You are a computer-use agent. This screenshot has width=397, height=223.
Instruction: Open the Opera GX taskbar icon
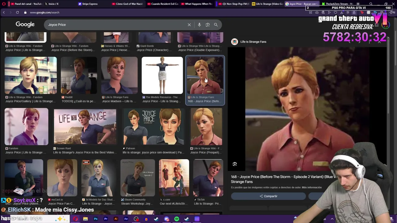[x=75, y=219]
